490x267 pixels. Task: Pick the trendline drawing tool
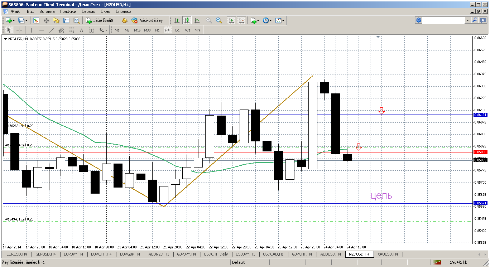pyautogui.click(x=52, y=30)
